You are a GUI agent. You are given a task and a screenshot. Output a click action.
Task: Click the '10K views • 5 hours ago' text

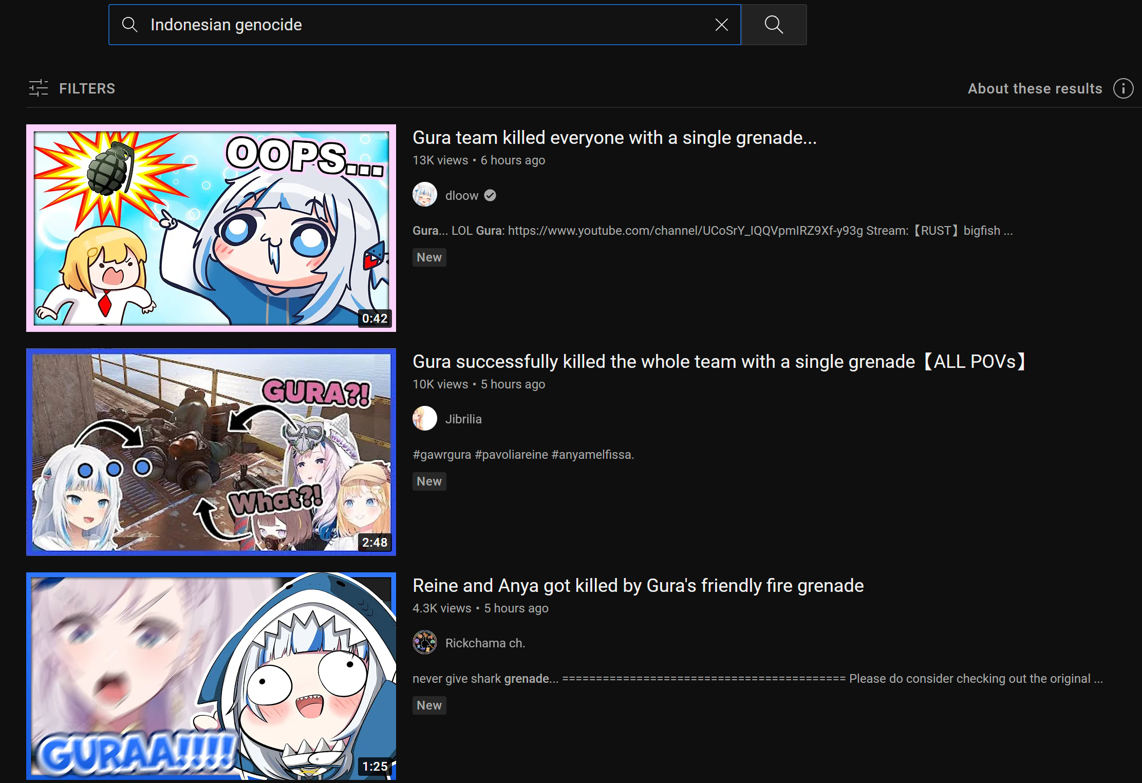click(x=479, y=384)
